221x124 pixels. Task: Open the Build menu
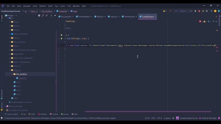50,6
